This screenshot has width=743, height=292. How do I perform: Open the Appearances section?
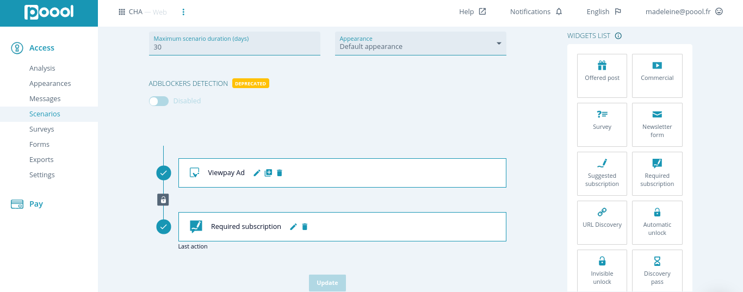coord(50,84)
